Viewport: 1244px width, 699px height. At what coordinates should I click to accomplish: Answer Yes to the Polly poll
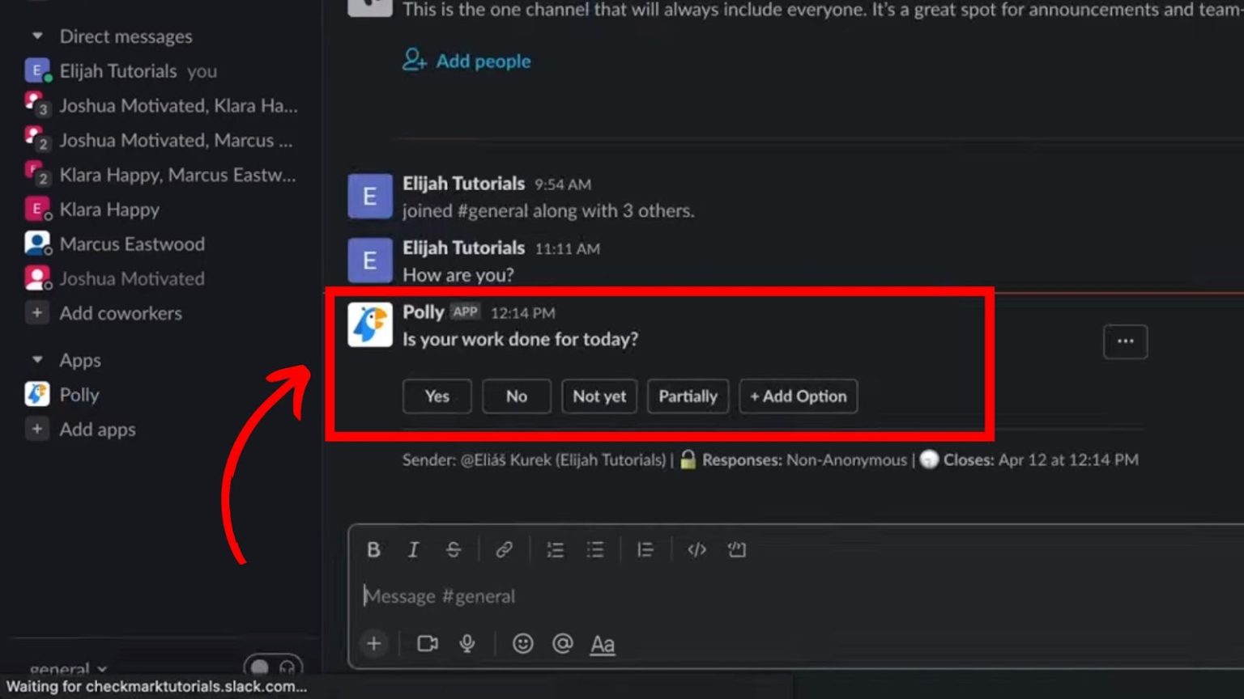point(437,396)
